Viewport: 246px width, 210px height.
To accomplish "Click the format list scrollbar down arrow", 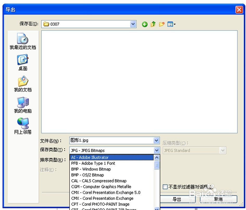I will (x=157, y=208).
